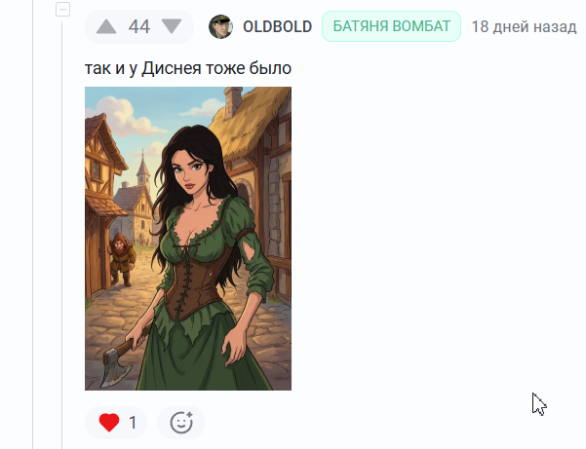Open the OLDBOLD user profile link
586x449 pixels.
[x=277, y=27]
